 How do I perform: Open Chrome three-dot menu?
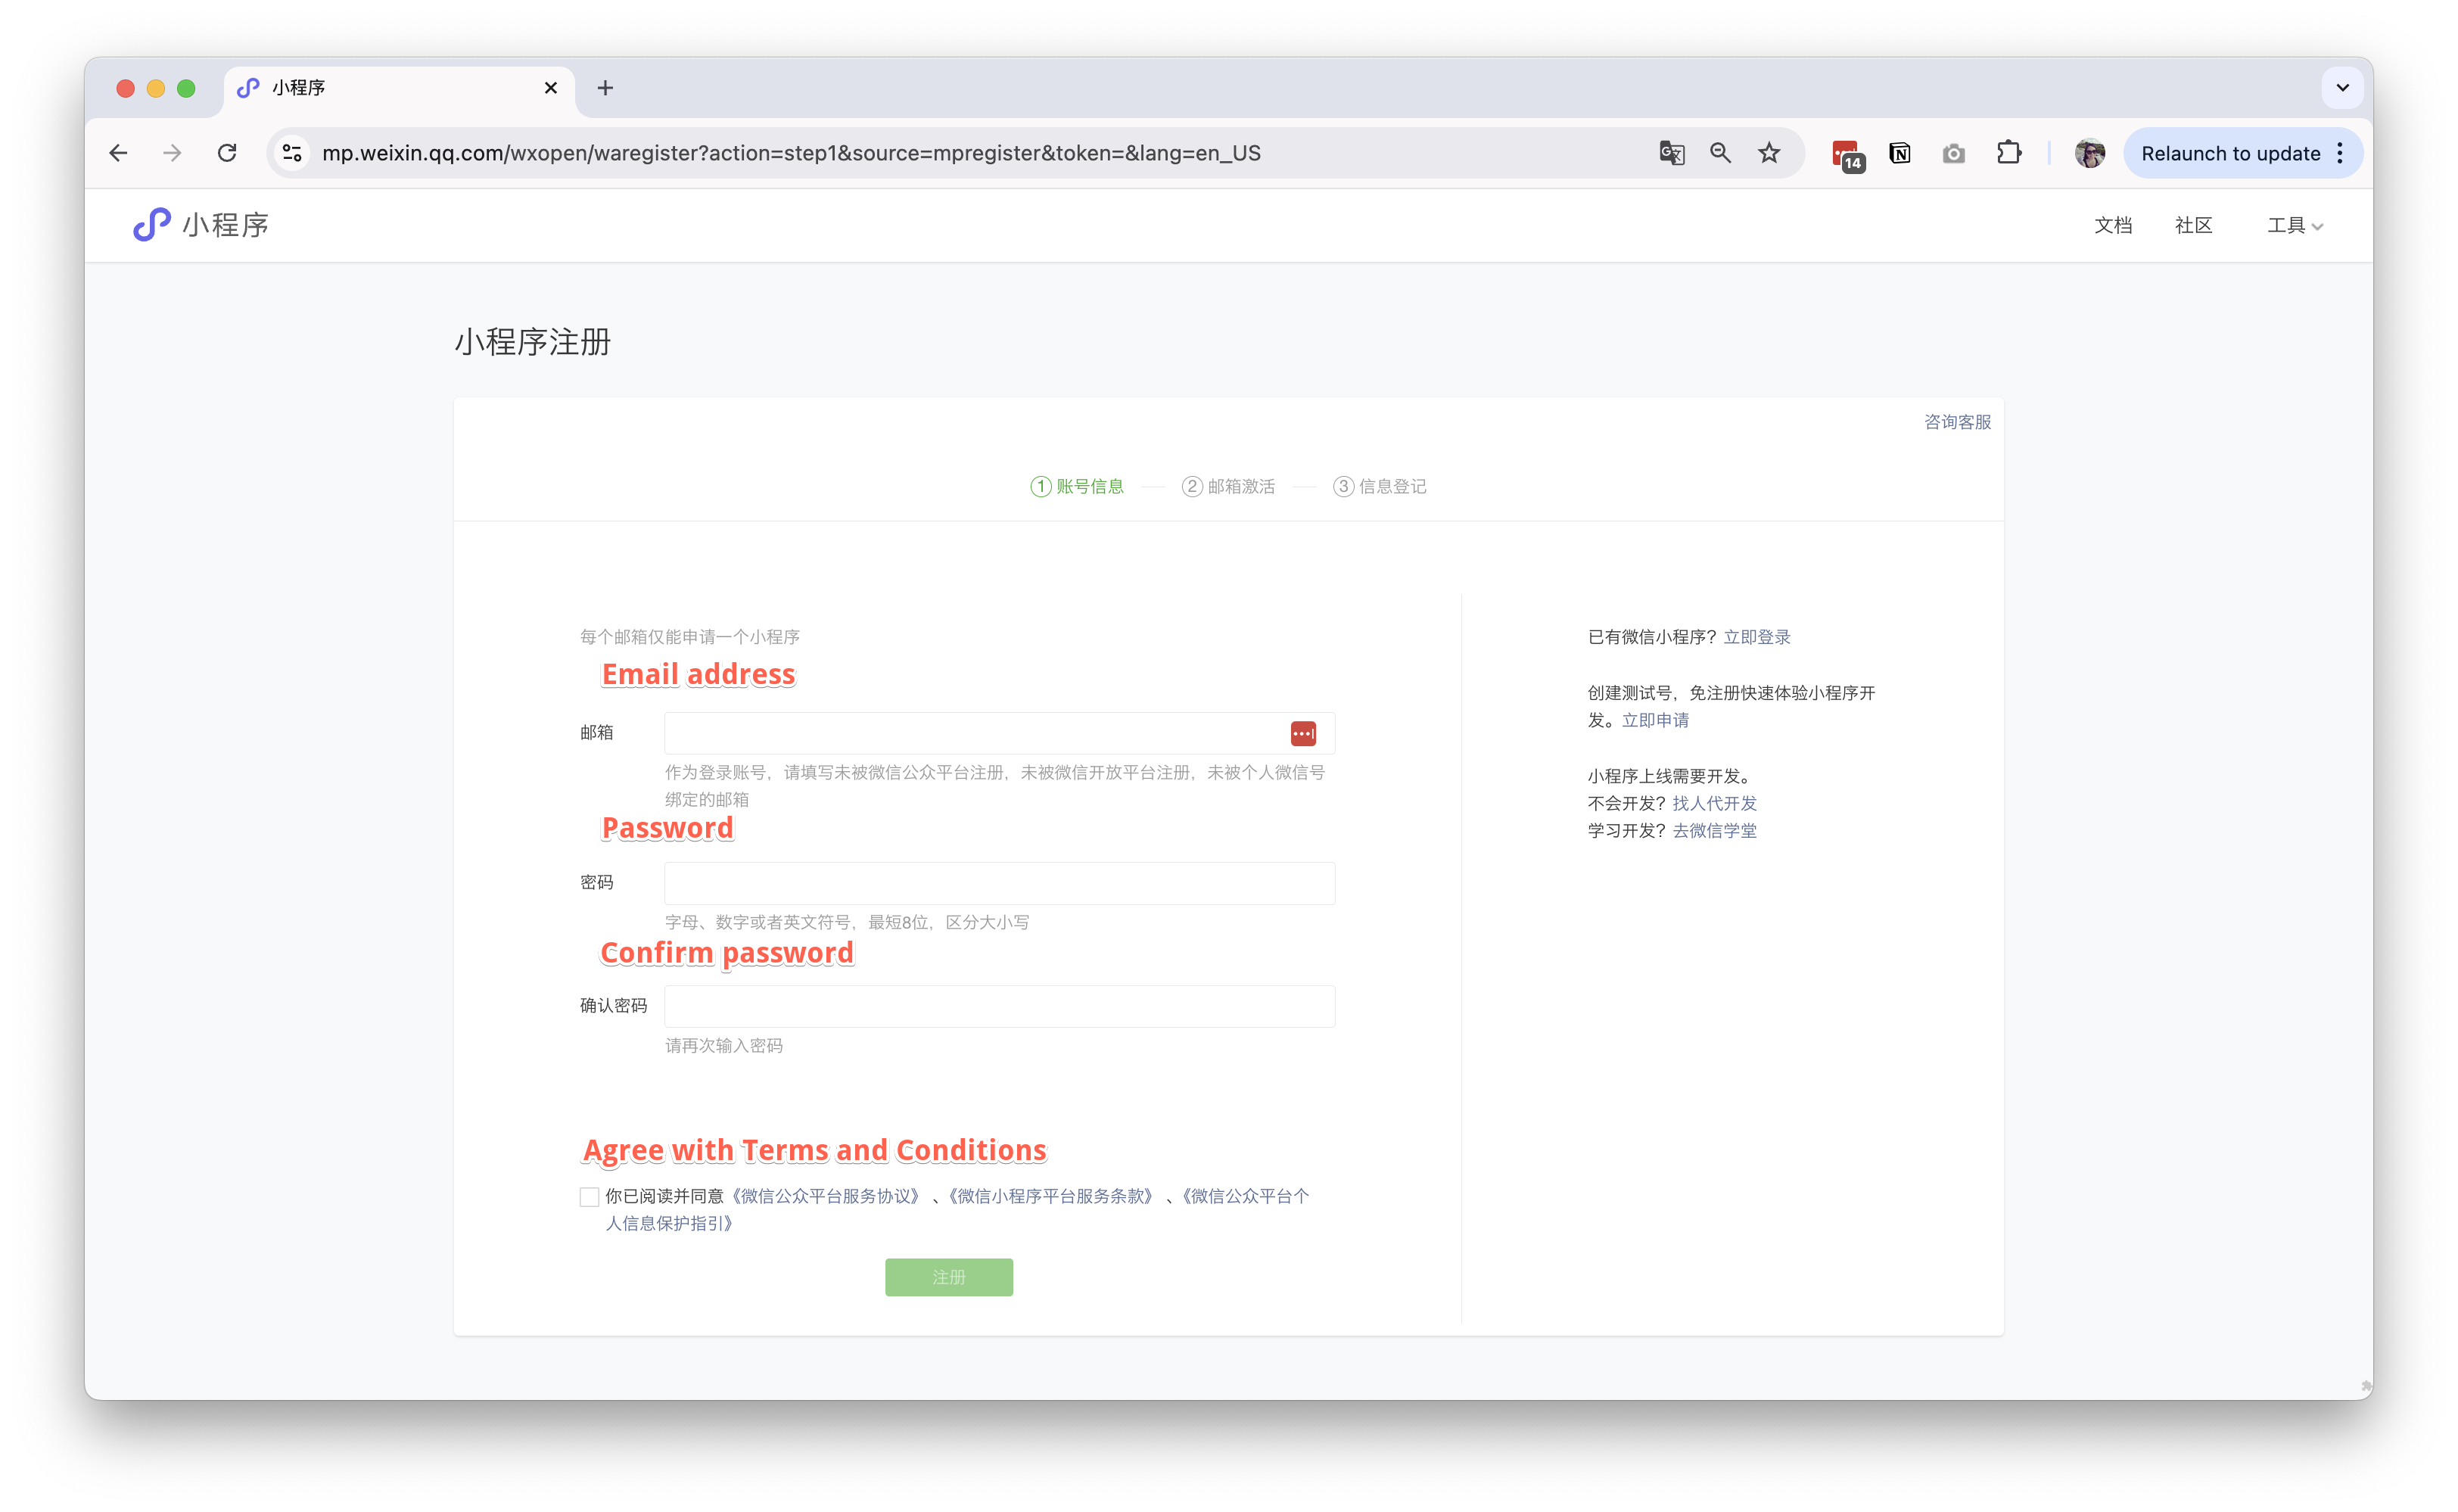(2340, 153)
